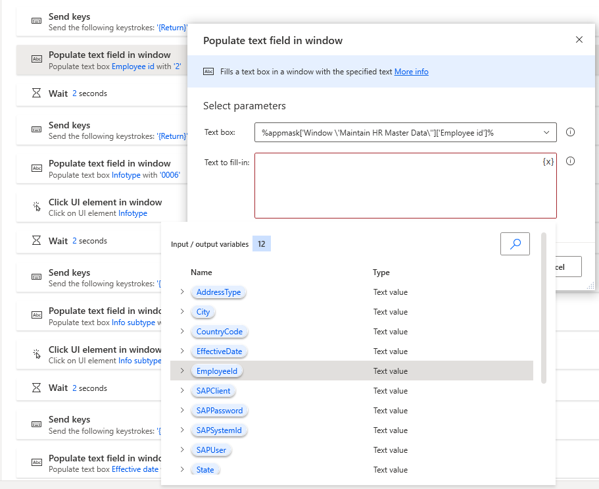Select the EmployeeId variable chip
599x489 pixels.
[x=216, y=371]
